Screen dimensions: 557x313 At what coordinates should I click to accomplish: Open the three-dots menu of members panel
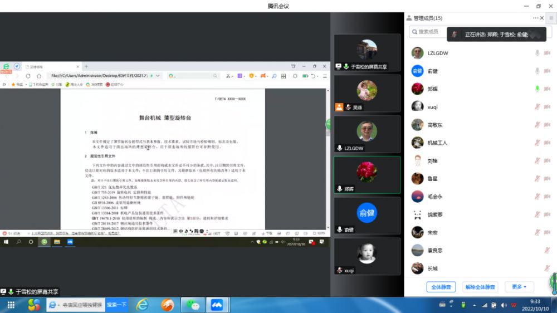click(x=535, y=18)
